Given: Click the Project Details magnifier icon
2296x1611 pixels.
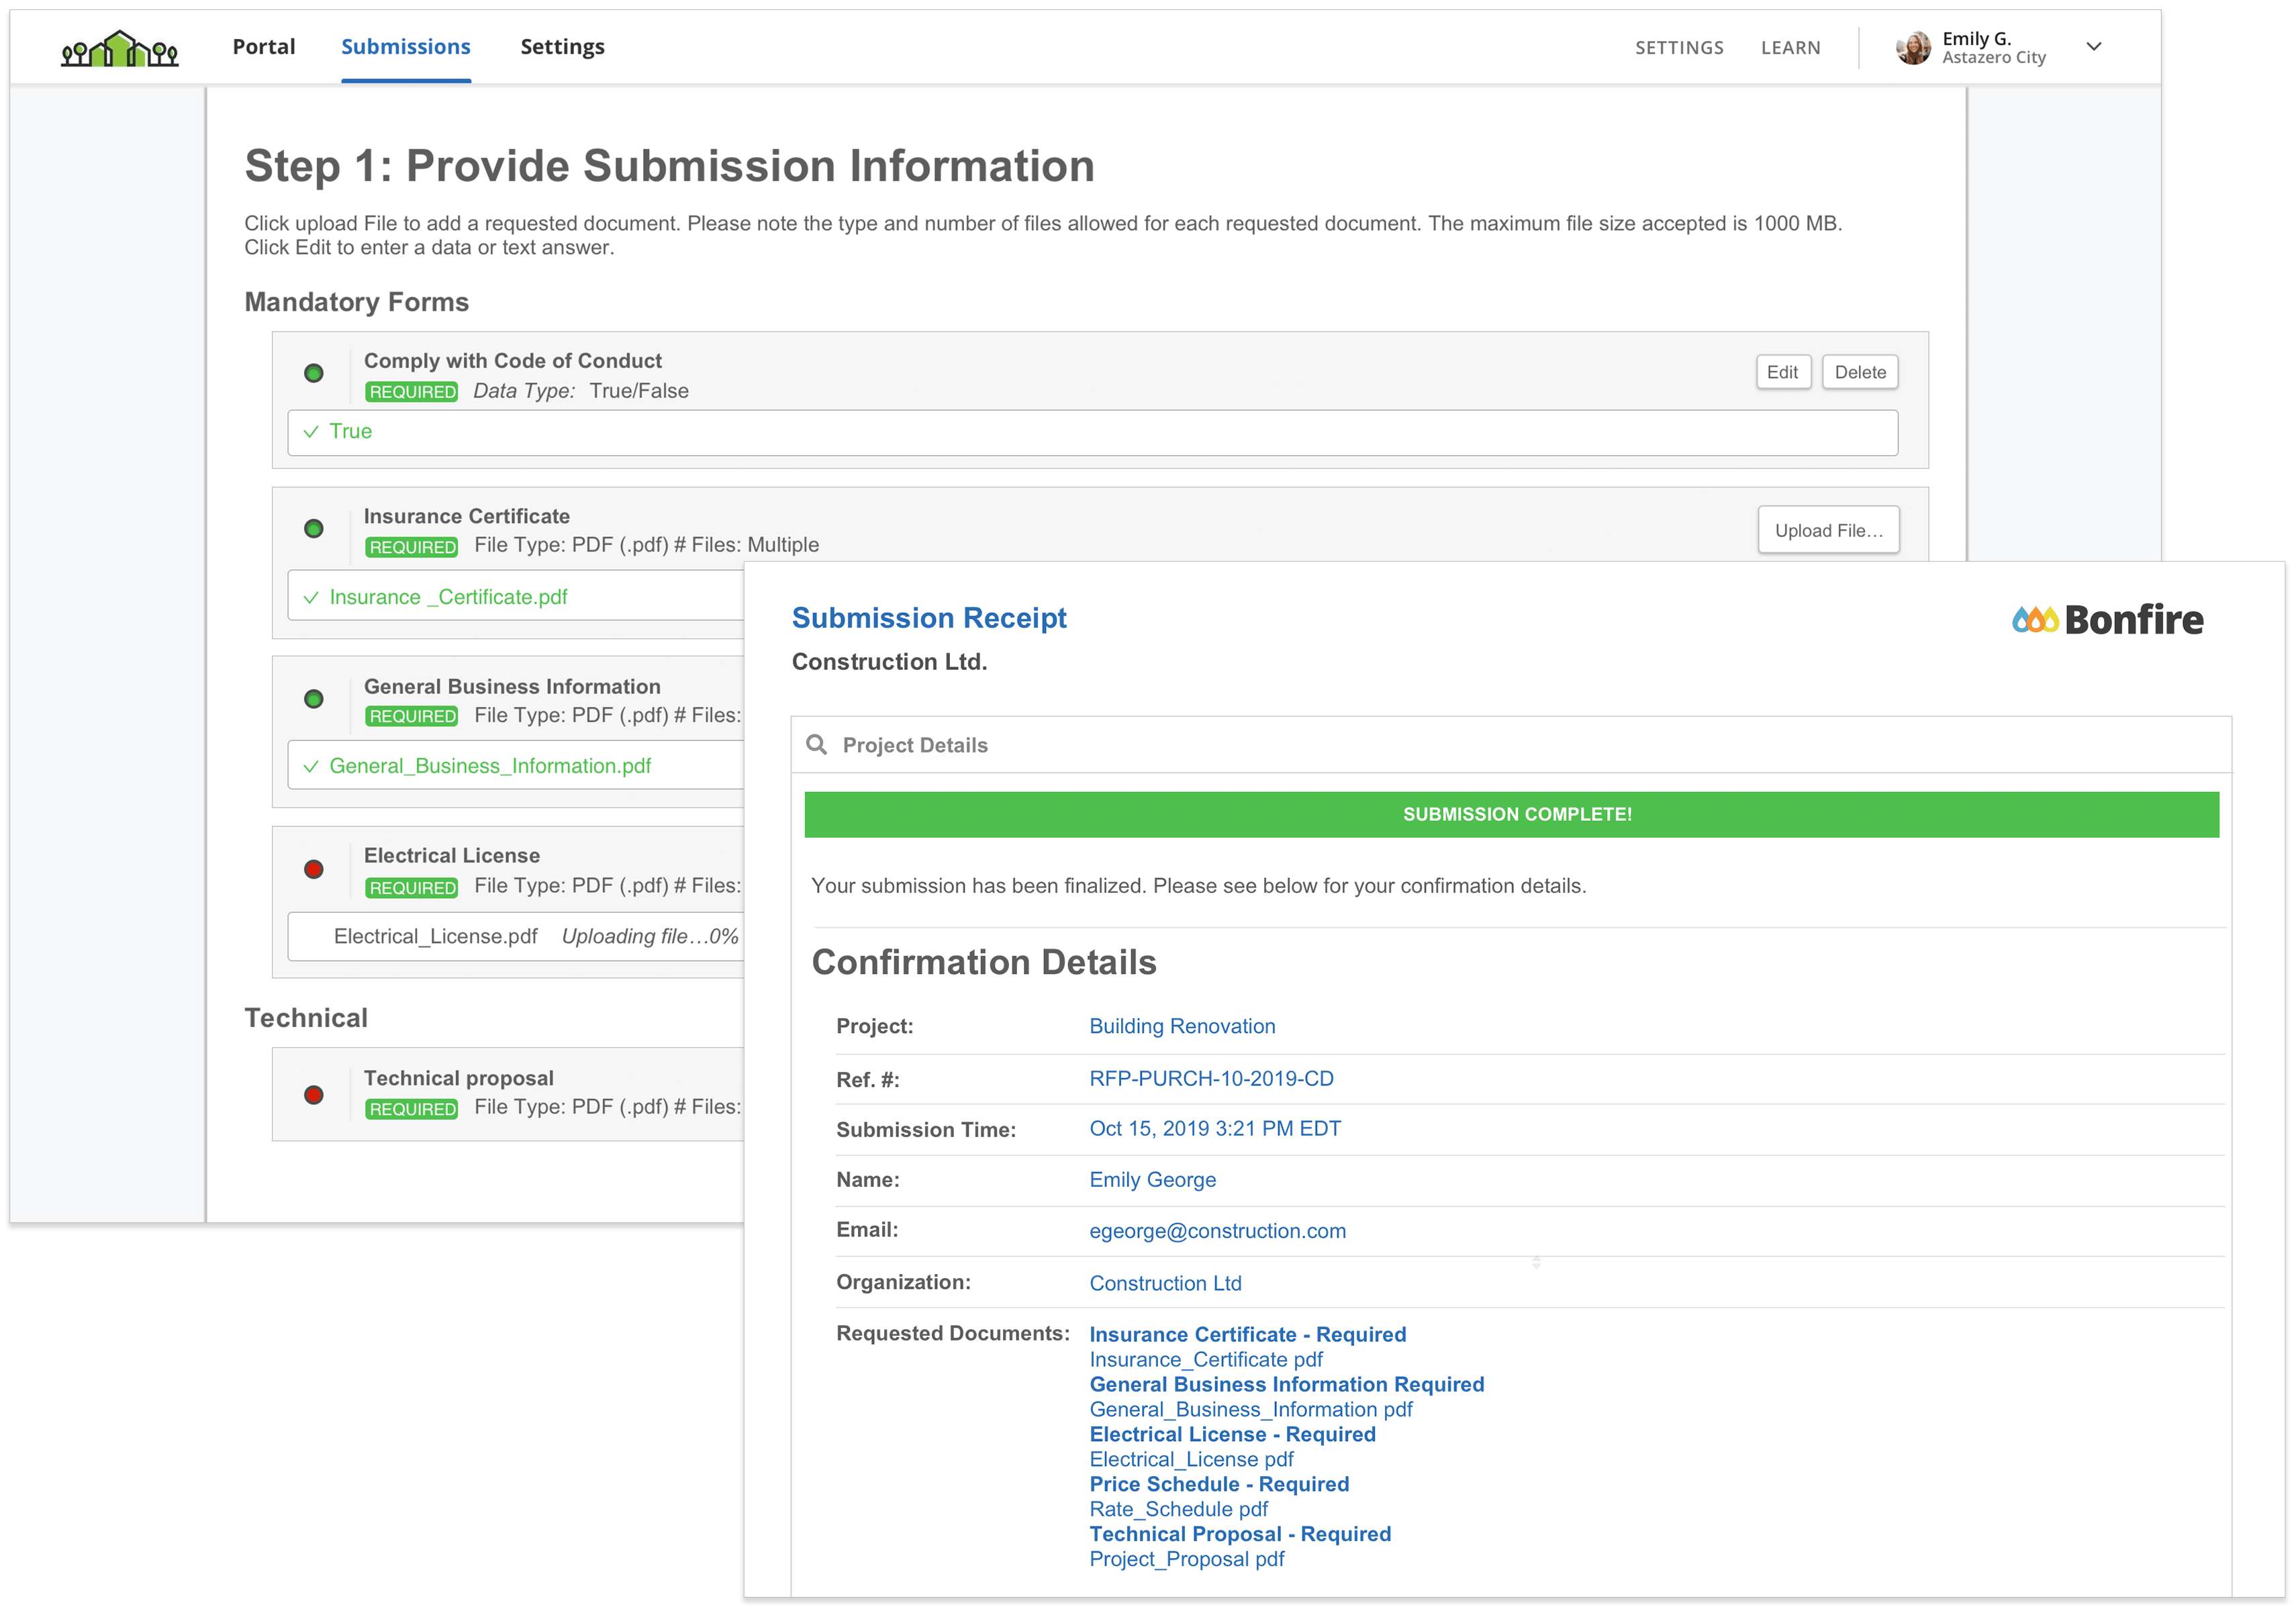Looking at the screenshot, I should [816, 745].
